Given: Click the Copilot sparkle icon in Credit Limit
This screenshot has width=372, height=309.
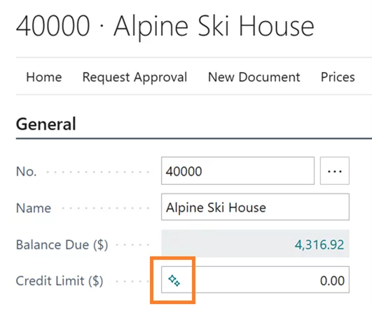Looking at the screenshot, I should [174, 280].
